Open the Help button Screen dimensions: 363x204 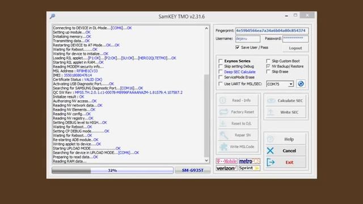coord(286,139)
